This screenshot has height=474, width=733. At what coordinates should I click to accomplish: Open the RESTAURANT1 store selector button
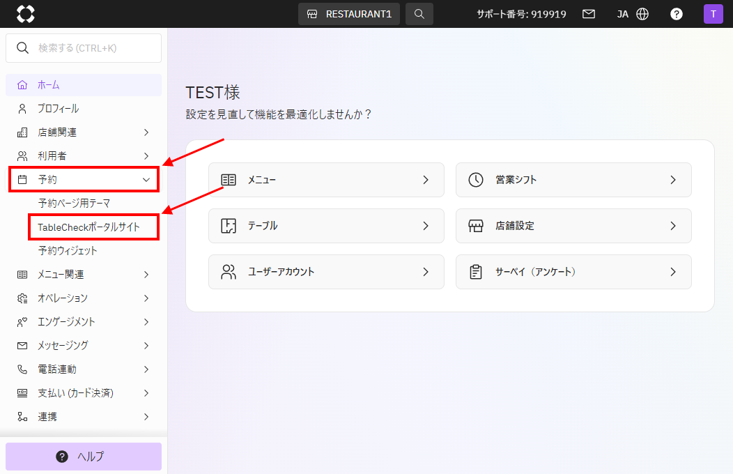(349, 14)
